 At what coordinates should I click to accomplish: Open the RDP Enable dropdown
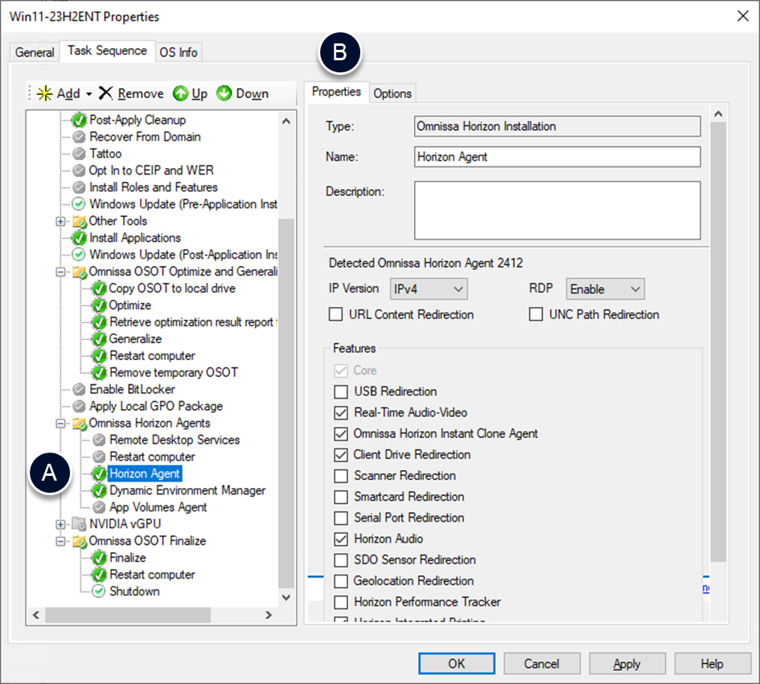[x=606, y=289]
